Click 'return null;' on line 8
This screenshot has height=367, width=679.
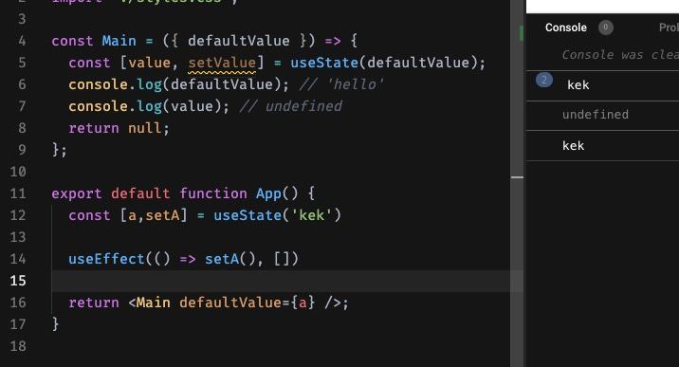coord(119,129)
